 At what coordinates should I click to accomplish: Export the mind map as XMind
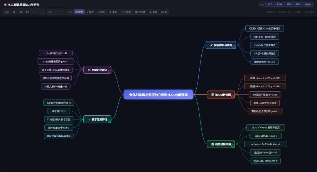(308, 4)
